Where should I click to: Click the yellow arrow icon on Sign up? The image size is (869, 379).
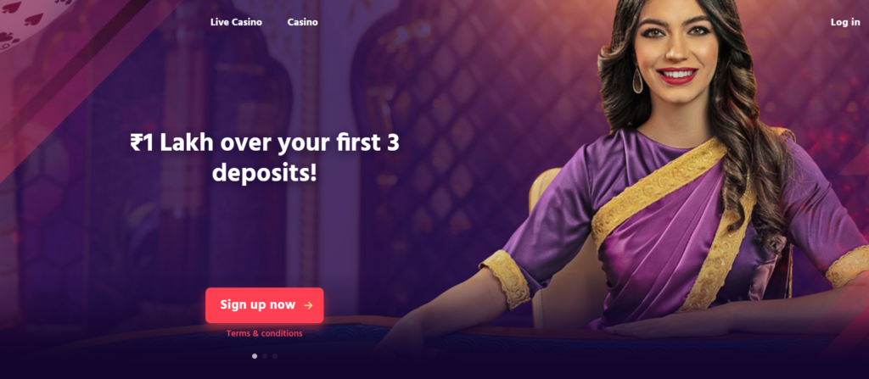click(x=308, y=305)
